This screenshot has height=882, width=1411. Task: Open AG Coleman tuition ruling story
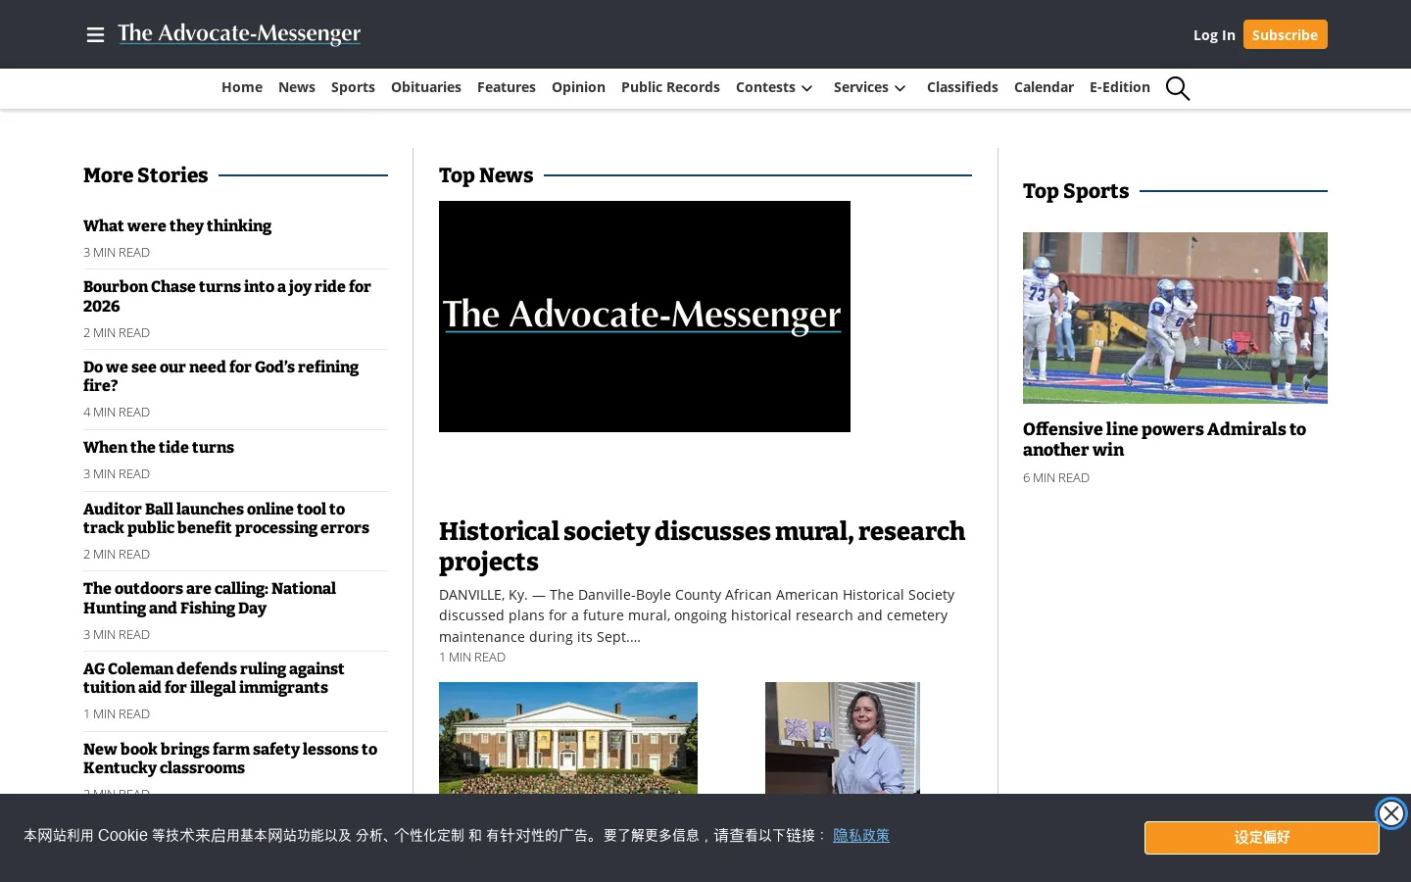click(214, 678)
